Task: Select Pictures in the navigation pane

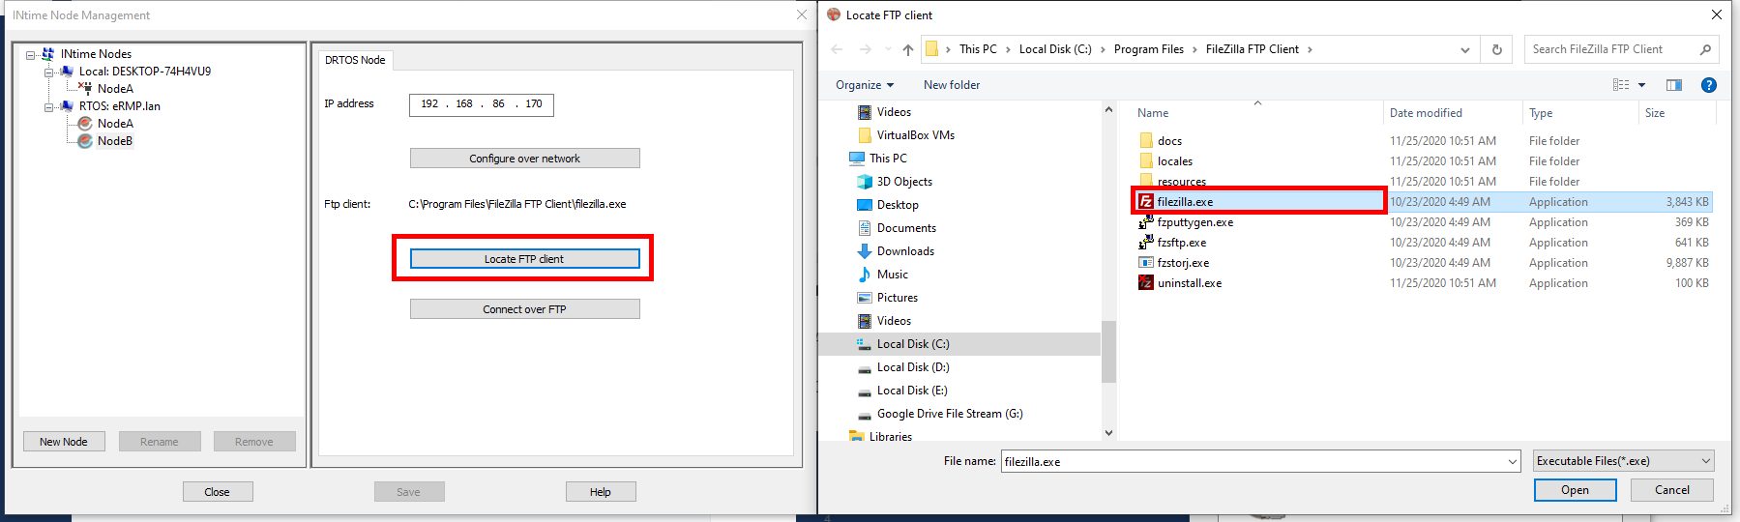Action: click(887, 298)
